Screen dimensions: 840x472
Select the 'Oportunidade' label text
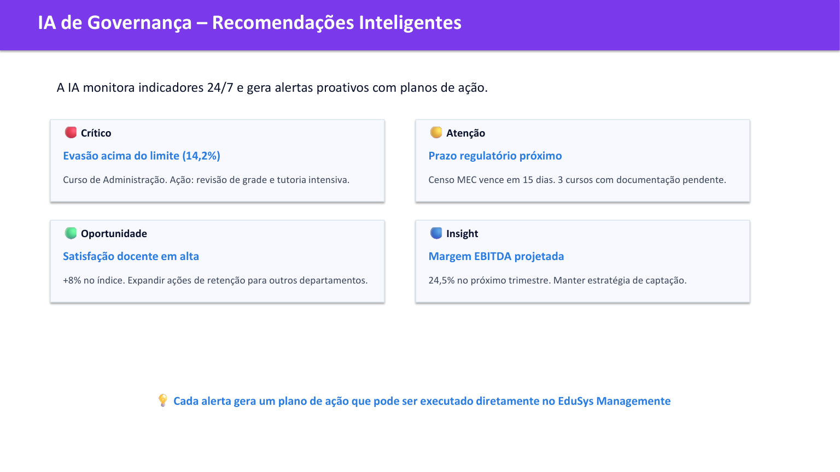114,233
